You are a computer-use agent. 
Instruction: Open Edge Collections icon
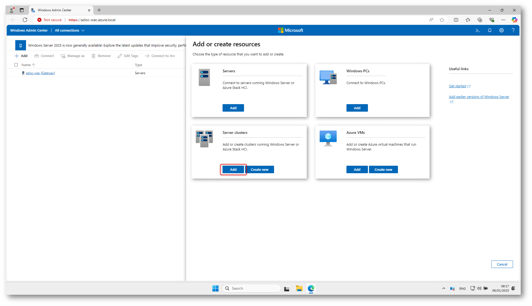[480, 20]
